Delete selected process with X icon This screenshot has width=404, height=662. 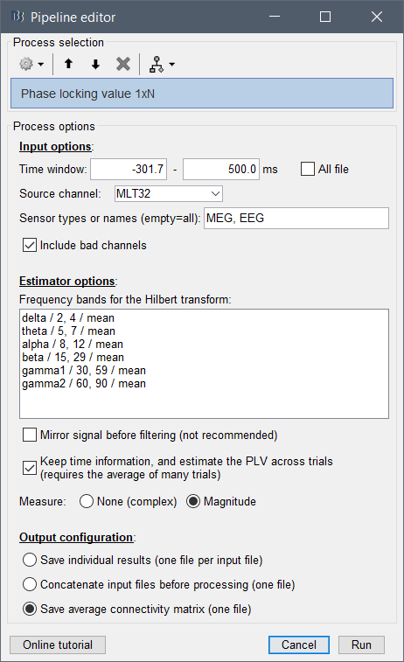[122, 64]
